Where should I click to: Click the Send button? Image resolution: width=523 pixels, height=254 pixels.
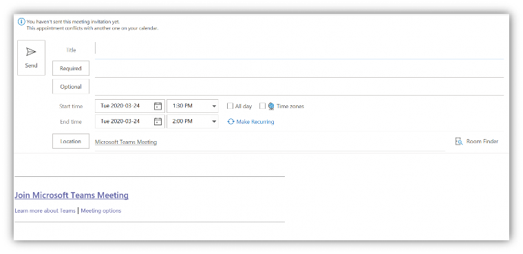coord(31,58)
